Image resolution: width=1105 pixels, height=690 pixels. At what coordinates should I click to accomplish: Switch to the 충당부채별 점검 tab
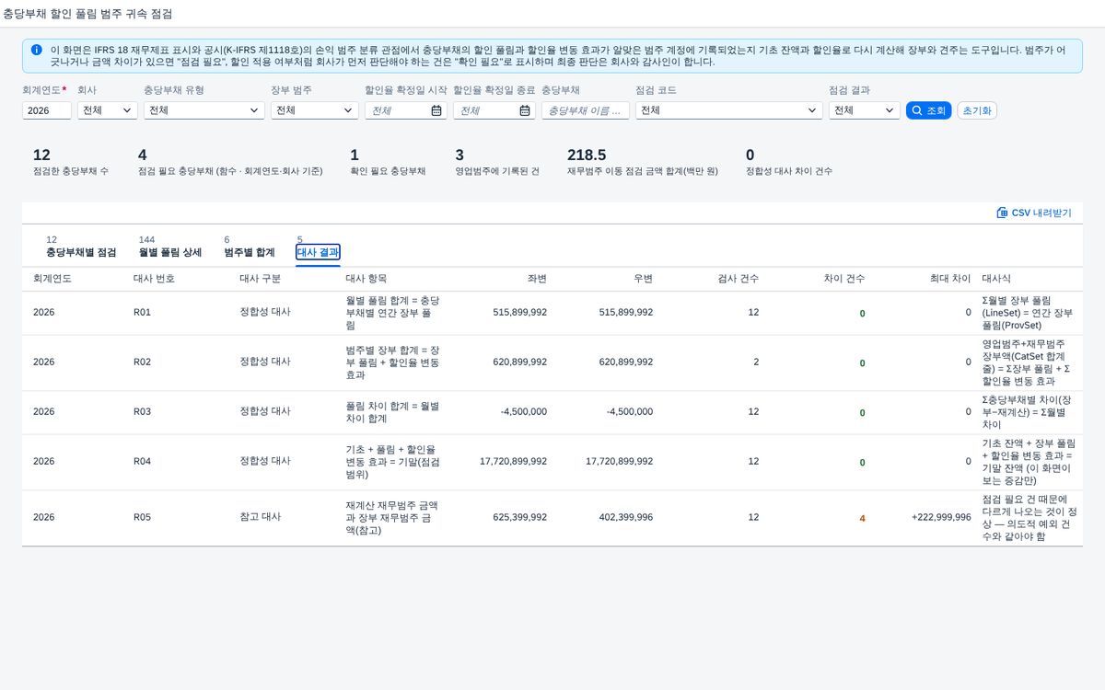coord(81,252)
